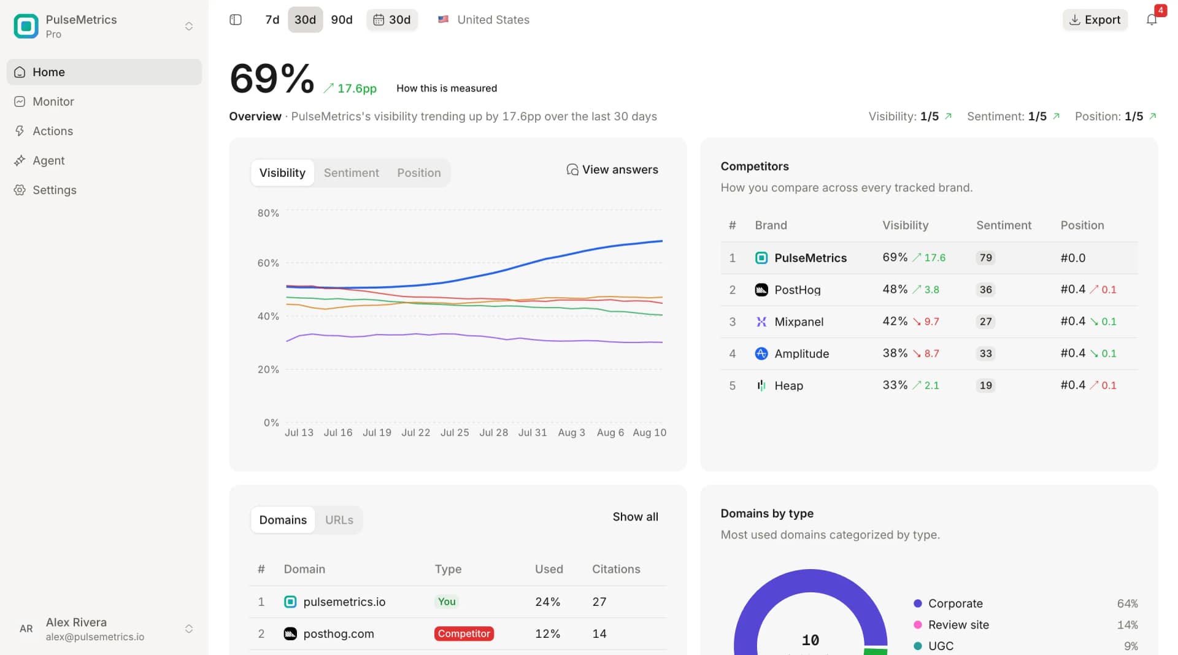Image resolution: width=1178 pixels, height=655 pixels.
Task: Click the AR user avatar
Action: [26, 629]
